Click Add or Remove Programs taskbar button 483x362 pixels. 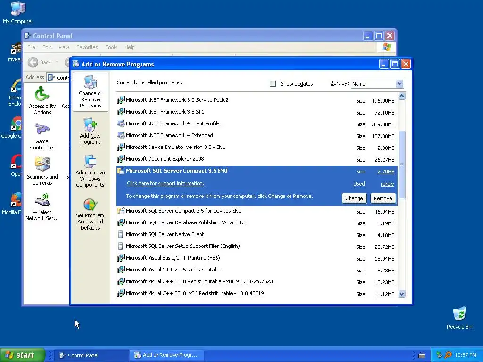click(167, 355)
